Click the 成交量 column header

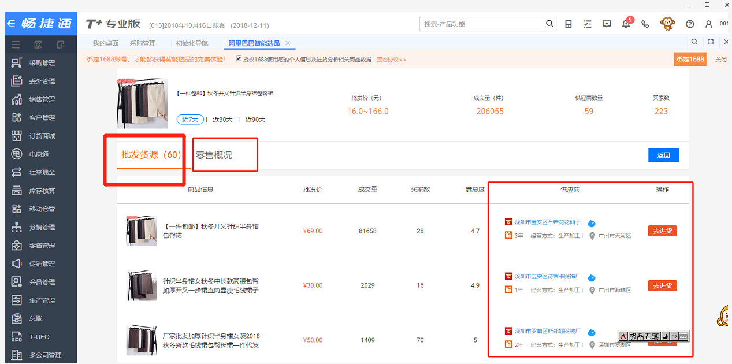367,190
